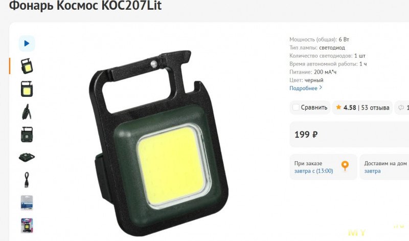
Task: Select the back-view flashlight thumbnail
Action: click(x=27, y=134)
